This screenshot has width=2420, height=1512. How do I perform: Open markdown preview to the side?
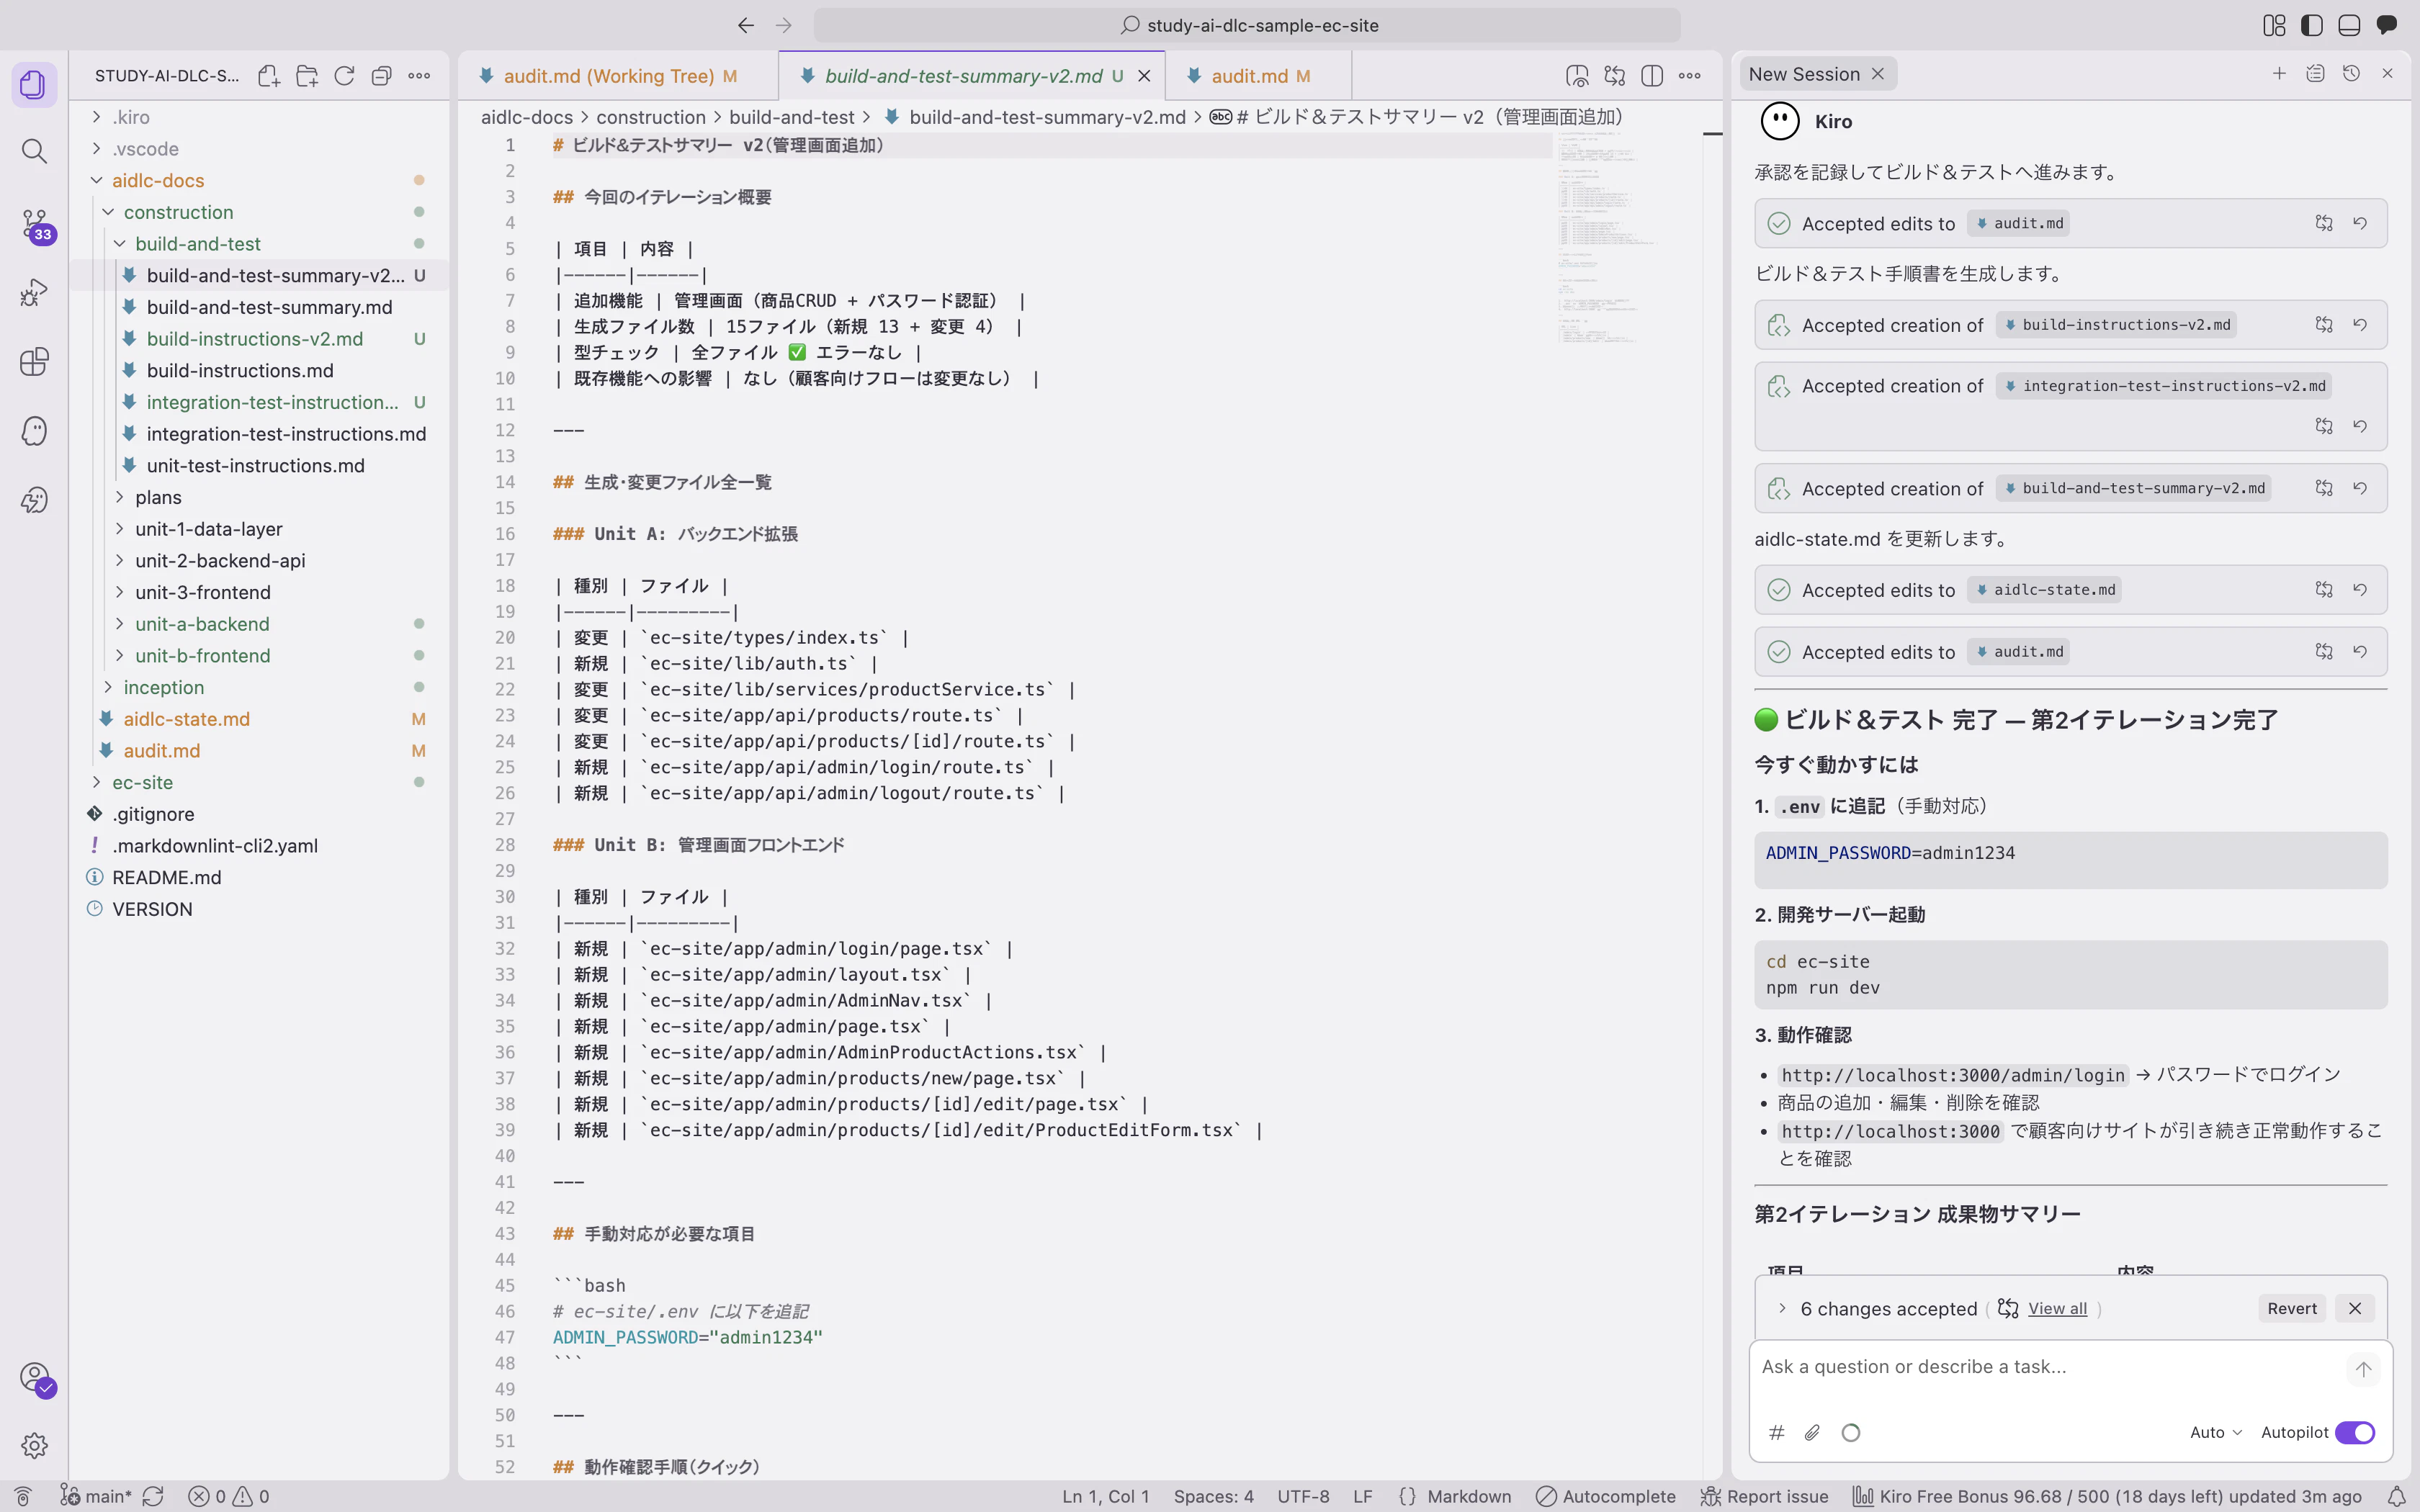click(1577, 76)
